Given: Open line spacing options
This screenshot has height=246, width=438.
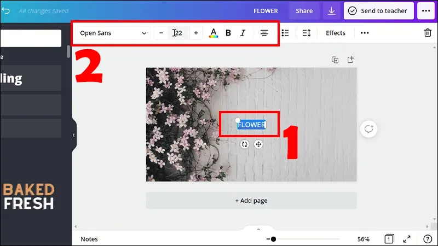Looking at the screenshot, I should pyautogui.click(x=307, y=33).
